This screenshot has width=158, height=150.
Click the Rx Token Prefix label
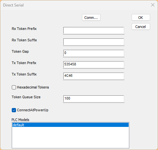[24, 29]
